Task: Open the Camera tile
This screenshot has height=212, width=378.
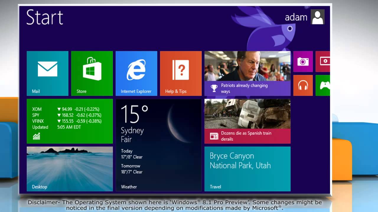Action: 303,62
